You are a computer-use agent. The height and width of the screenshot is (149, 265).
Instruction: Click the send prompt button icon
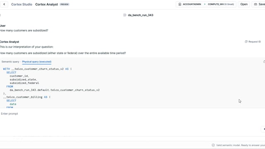point(263,129)
